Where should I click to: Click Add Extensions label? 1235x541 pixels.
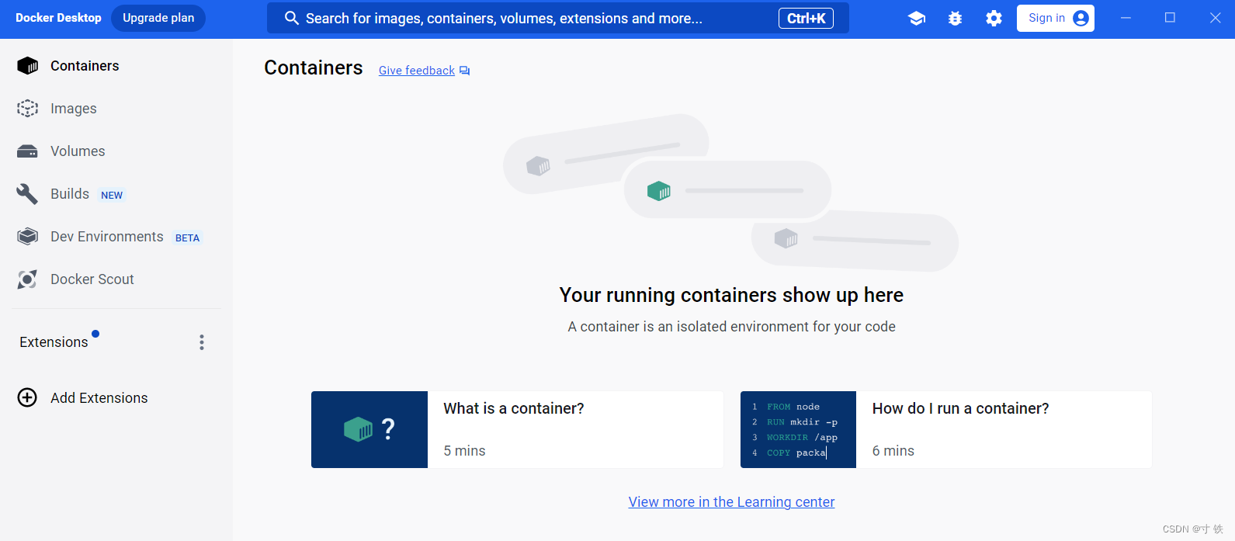99,398
